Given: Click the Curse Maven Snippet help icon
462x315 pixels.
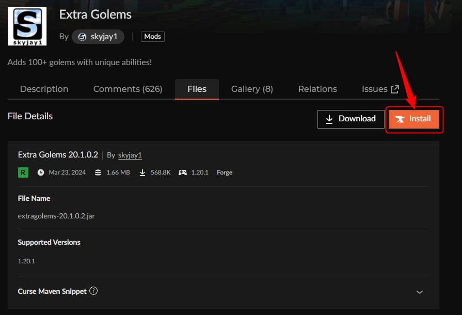Looking at the screenshot, I should pos(93,291).
